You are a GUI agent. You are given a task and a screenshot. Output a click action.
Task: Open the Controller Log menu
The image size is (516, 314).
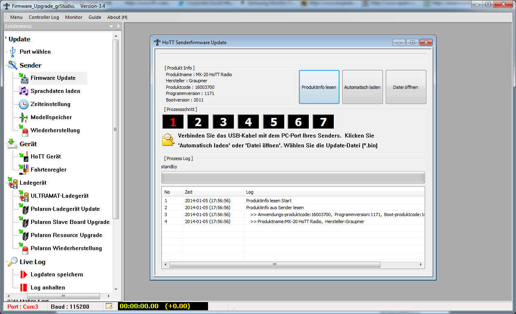[44, 17]
